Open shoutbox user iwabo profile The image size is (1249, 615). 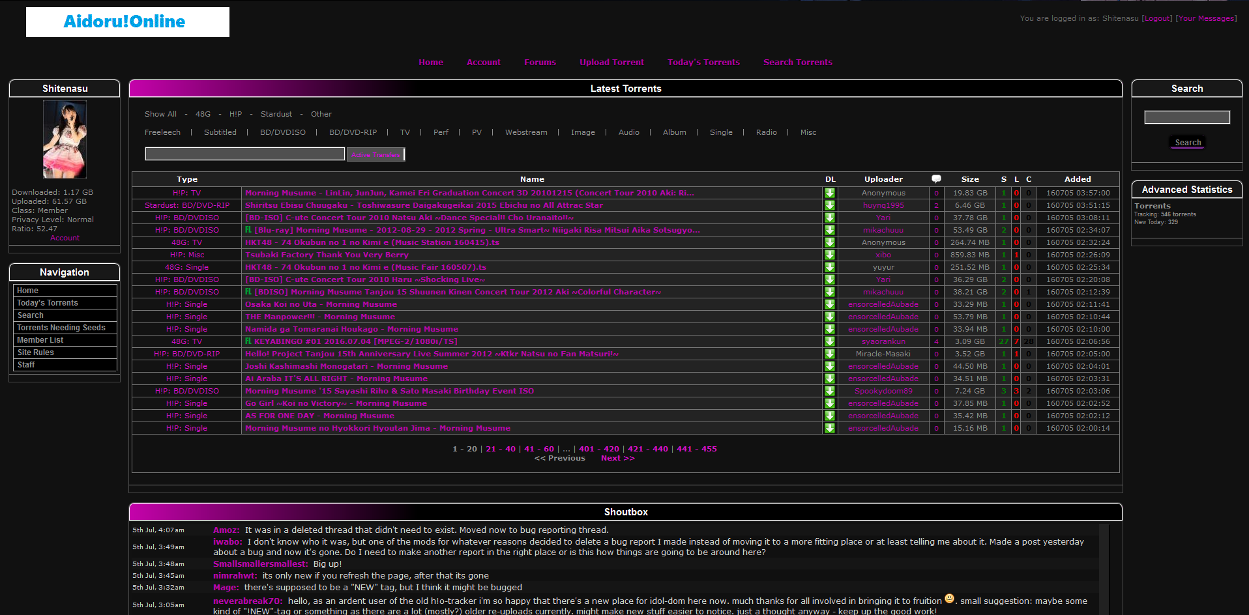(228, 542)
